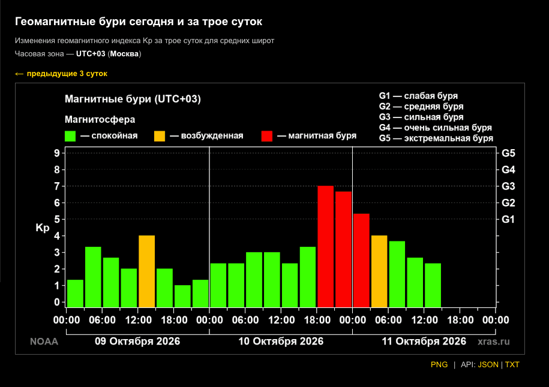Click the 'G3 — сильная буря' legend line

421,117
